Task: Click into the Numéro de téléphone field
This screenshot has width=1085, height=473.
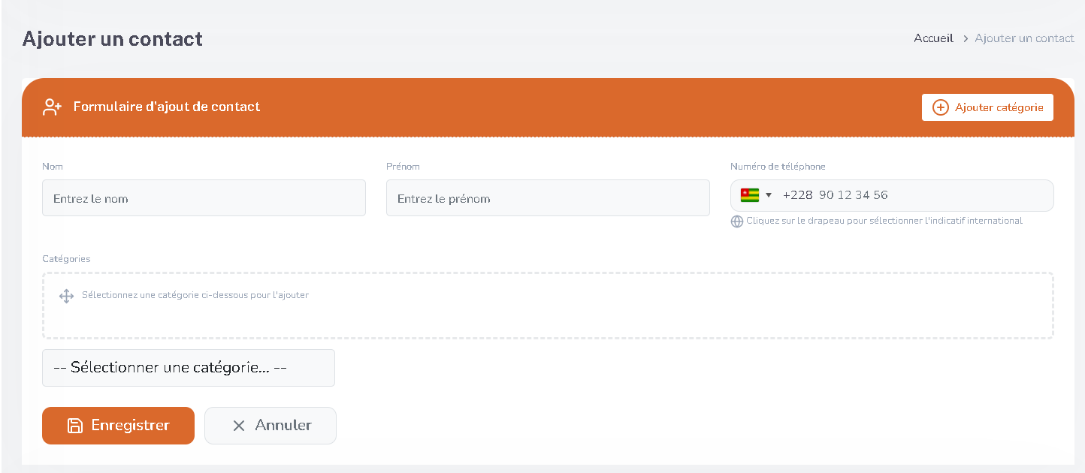Action: click(913, 195)
